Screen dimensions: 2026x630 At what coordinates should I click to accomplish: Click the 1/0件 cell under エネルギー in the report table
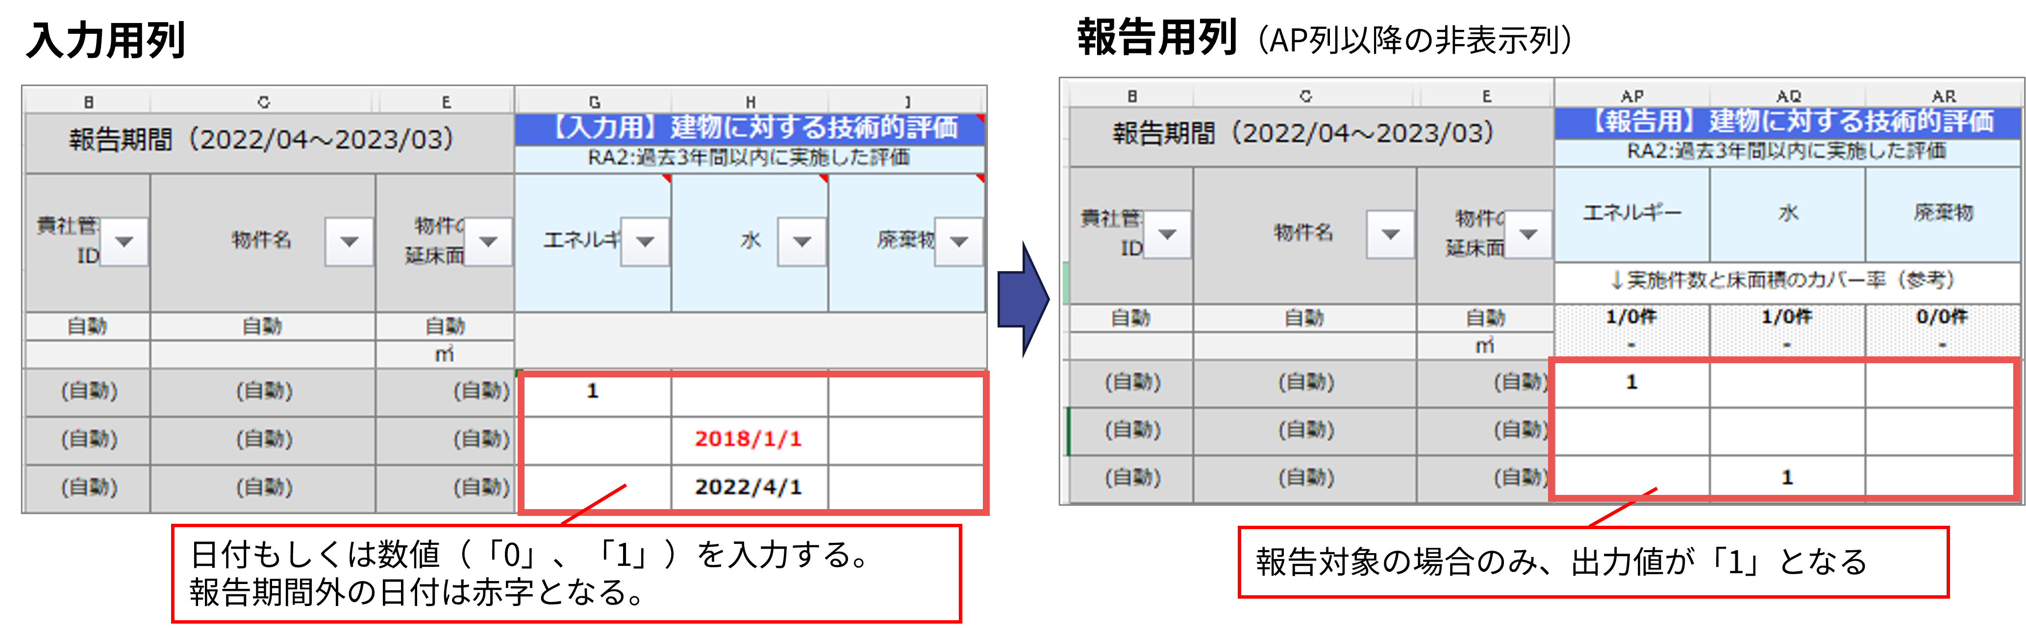(1632, 317)
